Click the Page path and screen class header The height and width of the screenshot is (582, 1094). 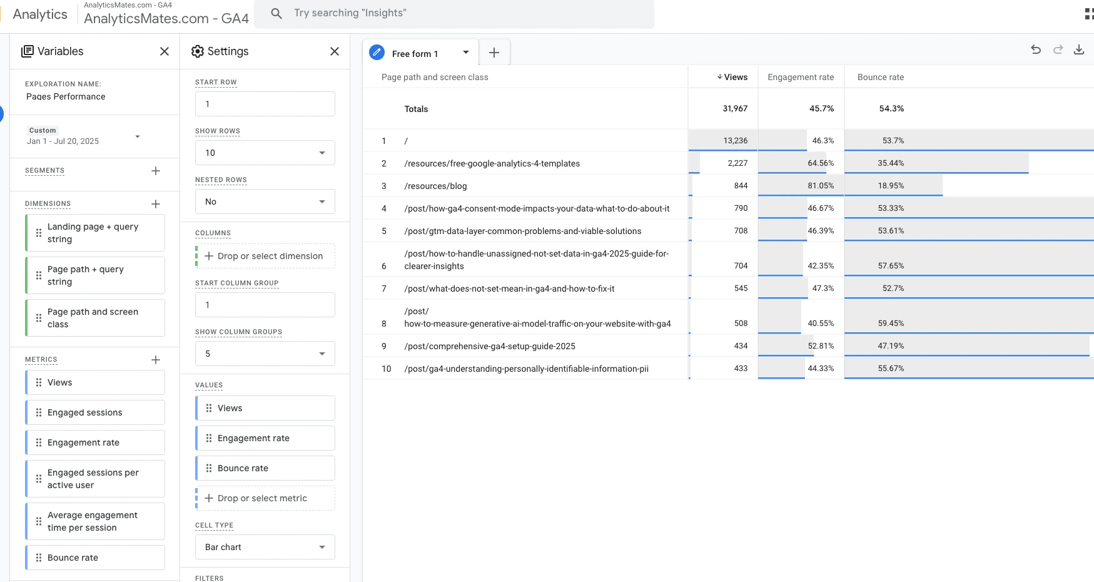(x=435, y=77)
